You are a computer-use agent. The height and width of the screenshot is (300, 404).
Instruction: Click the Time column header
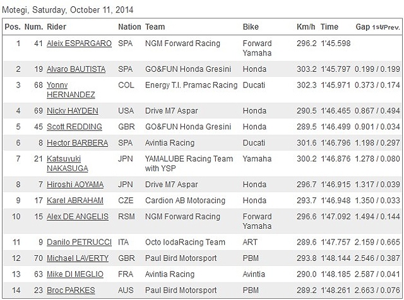tap(330, 27)
